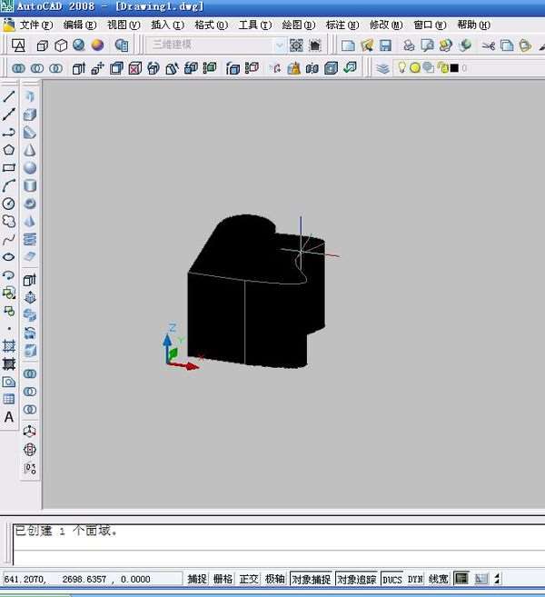Select the Sphere solid tool

30,168
